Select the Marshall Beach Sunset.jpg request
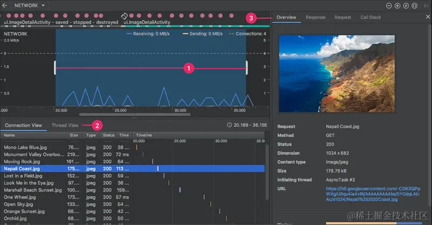The image size is (432, 225). tap(132, 190)
